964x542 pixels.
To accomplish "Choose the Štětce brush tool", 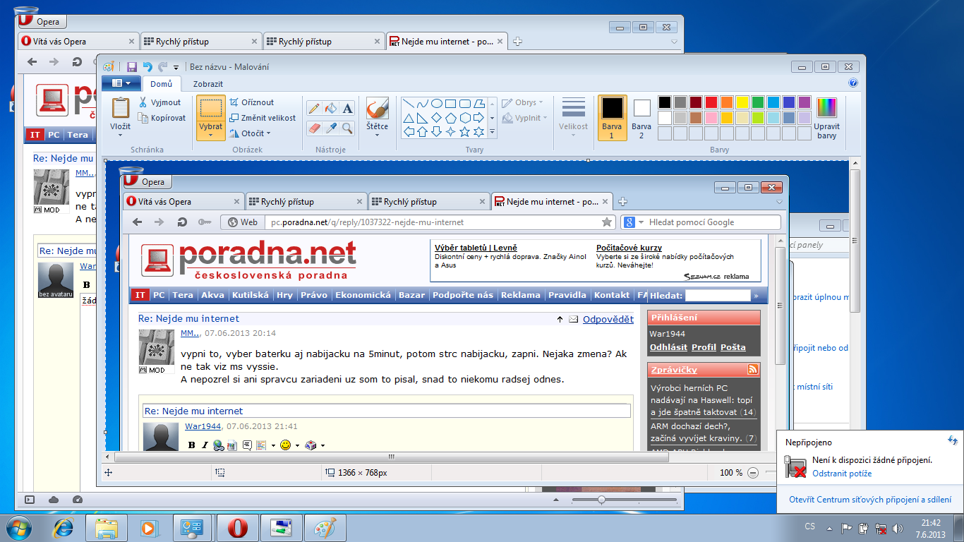I will (x=377, y=109).
